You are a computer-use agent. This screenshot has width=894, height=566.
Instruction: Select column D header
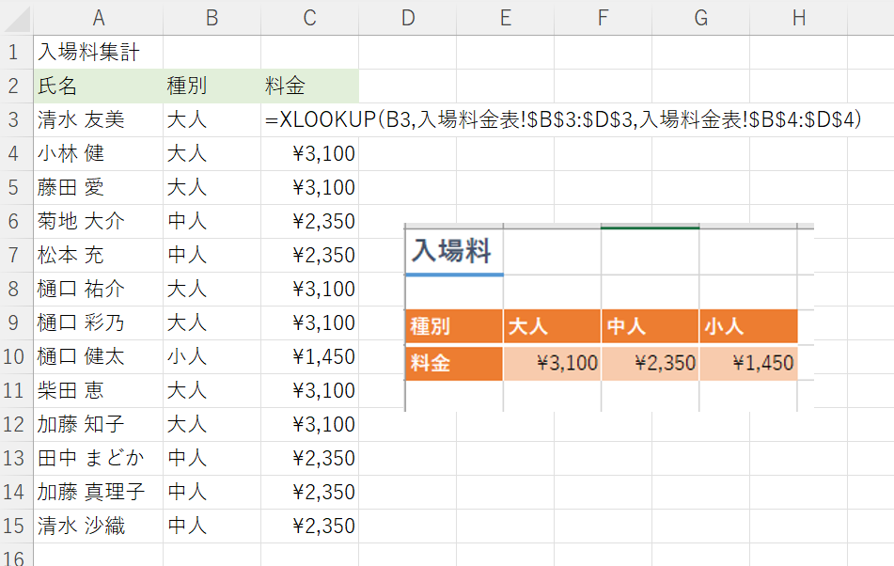click(408, 18)
